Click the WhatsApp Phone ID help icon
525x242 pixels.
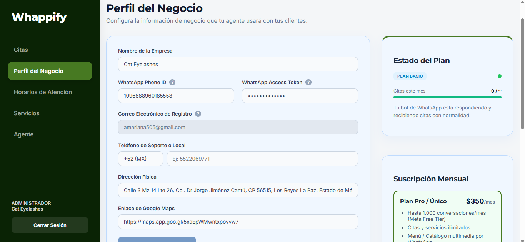click(x=172, y=82)
